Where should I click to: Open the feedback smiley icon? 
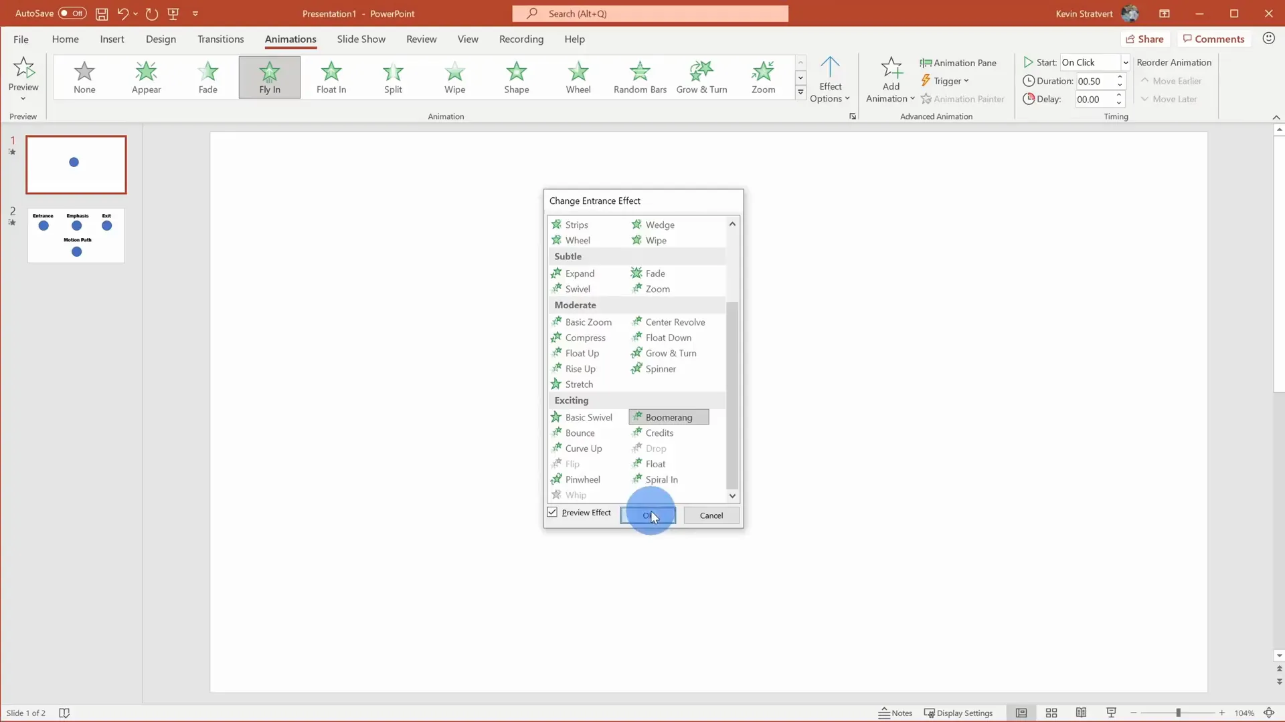click(x=1268, y=39)
